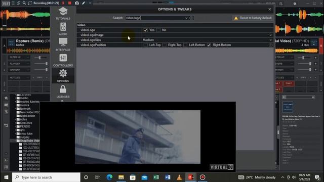
Task: Click the recorder magnifier zoom icon
Action: [x=24, y=3]
